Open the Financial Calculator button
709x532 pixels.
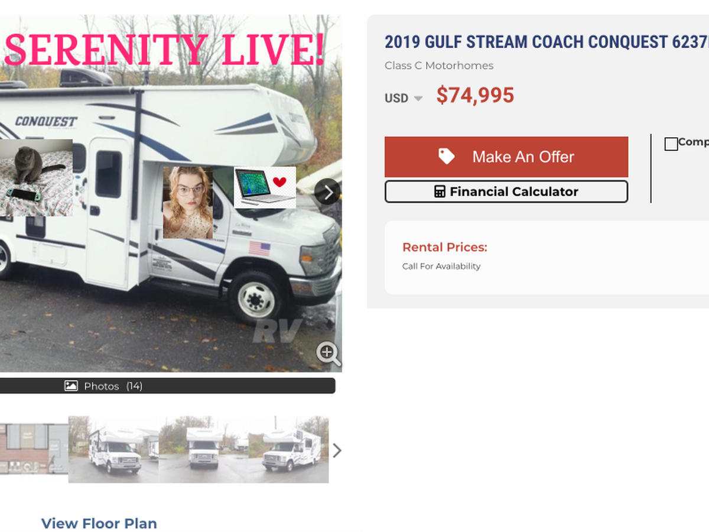pyautogui.click(x=506, y=192)
